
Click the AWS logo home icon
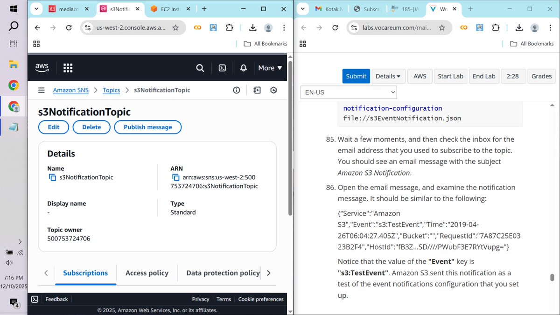coord(42,68)
